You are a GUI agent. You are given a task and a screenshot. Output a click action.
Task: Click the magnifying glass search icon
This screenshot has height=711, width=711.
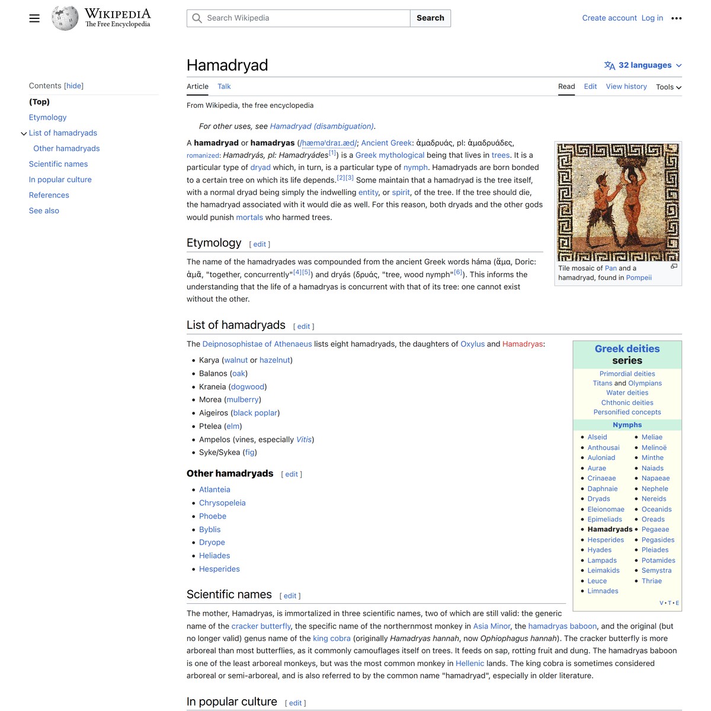click(196, 18)
